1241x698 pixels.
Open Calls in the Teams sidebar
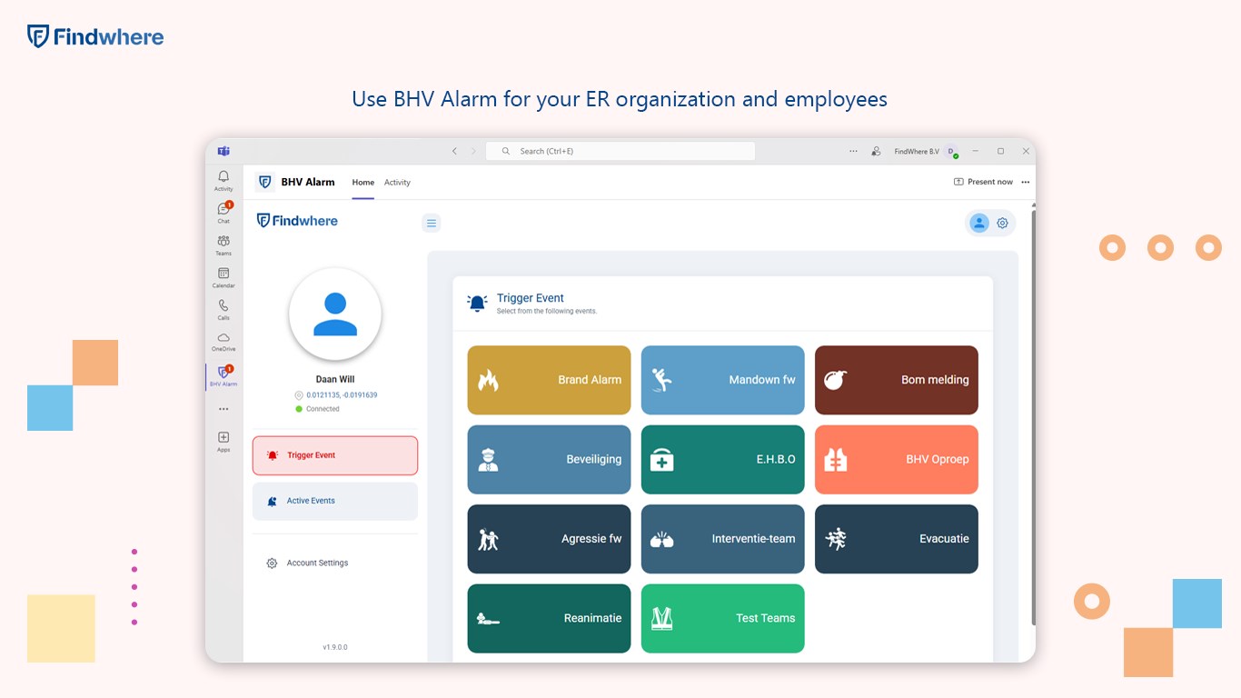click(x=223, y=310)
